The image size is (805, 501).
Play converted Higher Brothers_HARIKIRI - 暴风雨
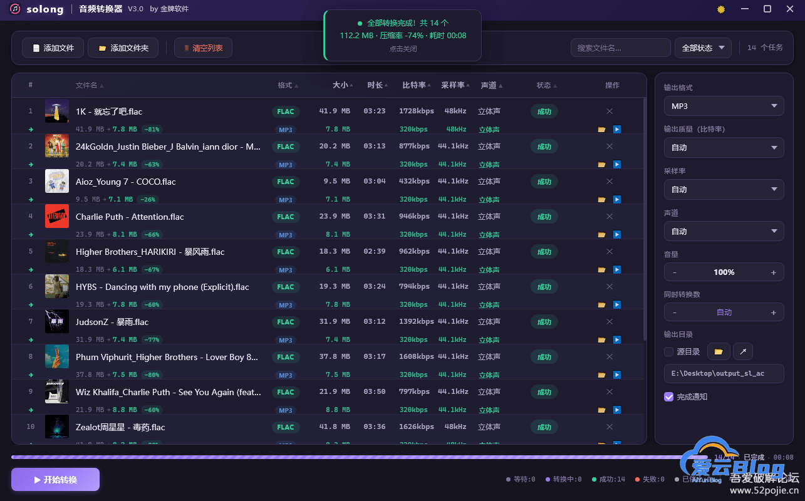click(x=617, y=270)
